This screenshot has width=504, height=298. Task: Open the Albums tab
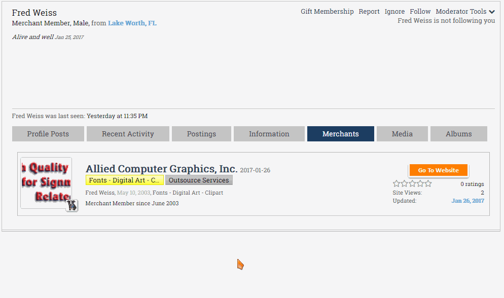459,134
